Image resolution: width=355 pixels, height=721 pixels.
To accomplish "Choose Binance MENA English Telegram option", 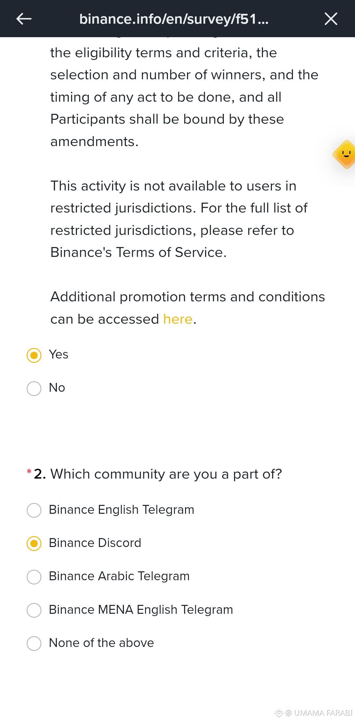I will coord(34,610).
